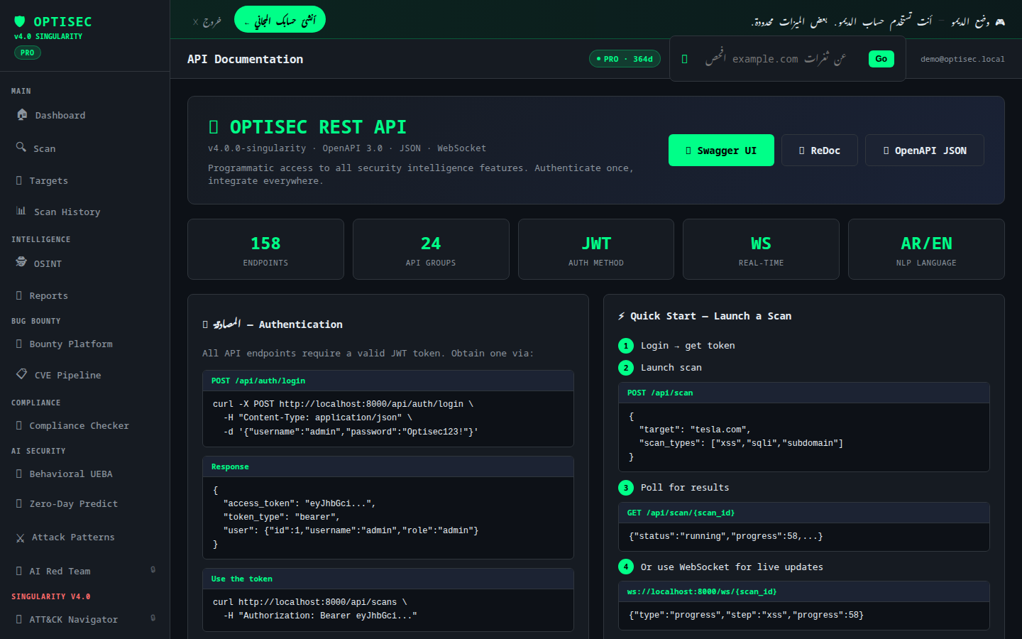The width and height of the screenshot is (1022, 639).
Task: Click the API Documentation page title
Action: pyautogui.click(x=245, y=59)
